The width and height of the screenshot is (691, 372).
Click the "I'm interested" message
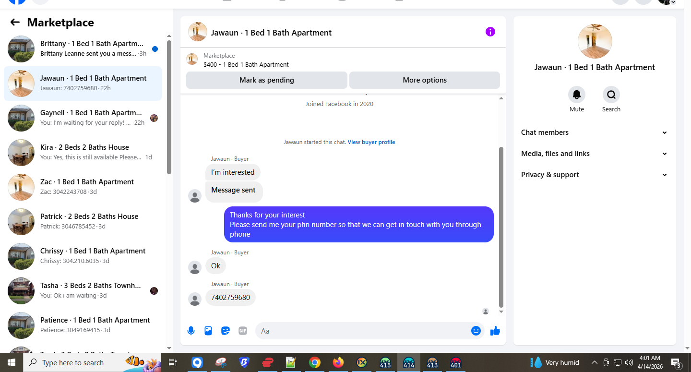233,172
